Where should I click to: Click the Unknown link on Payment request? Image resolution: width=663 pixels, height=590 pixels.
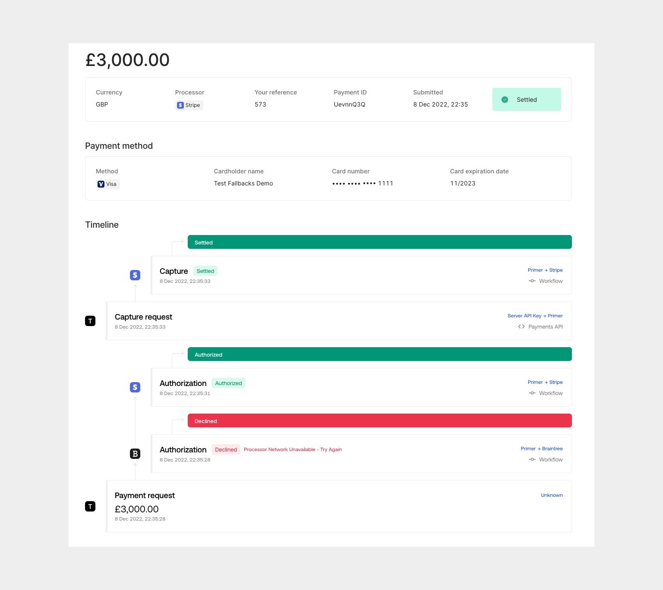[552, 496]
